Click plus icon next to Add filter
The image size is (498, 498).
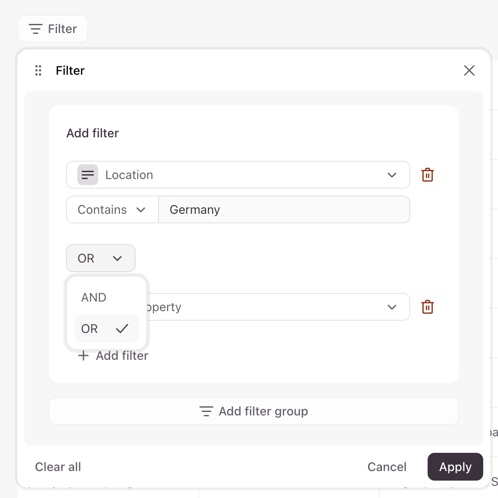(x=83, y=356)
